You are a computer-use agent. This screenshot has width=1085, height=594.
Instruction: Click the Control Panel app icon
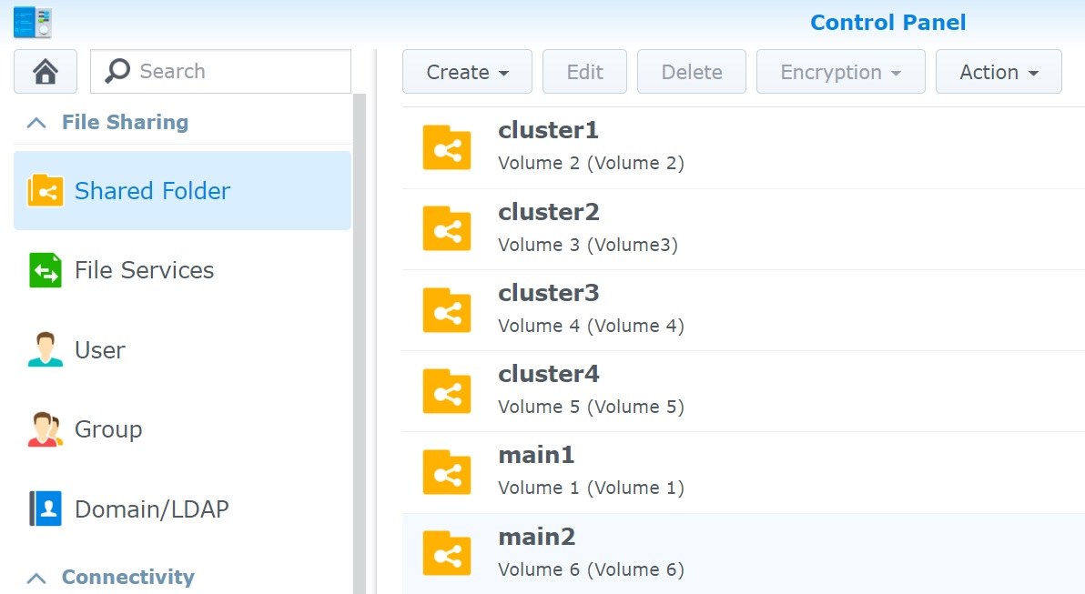[32, 22]
